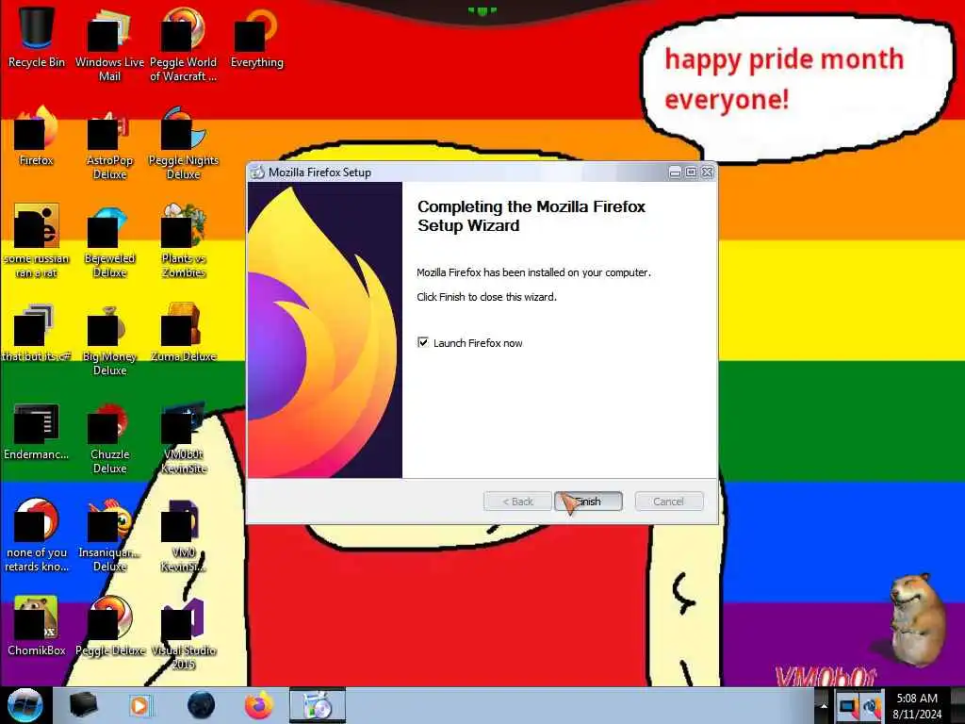Close the Mozilla Firefox Setup window
965x724 pixels.
(x=708, y=173)
